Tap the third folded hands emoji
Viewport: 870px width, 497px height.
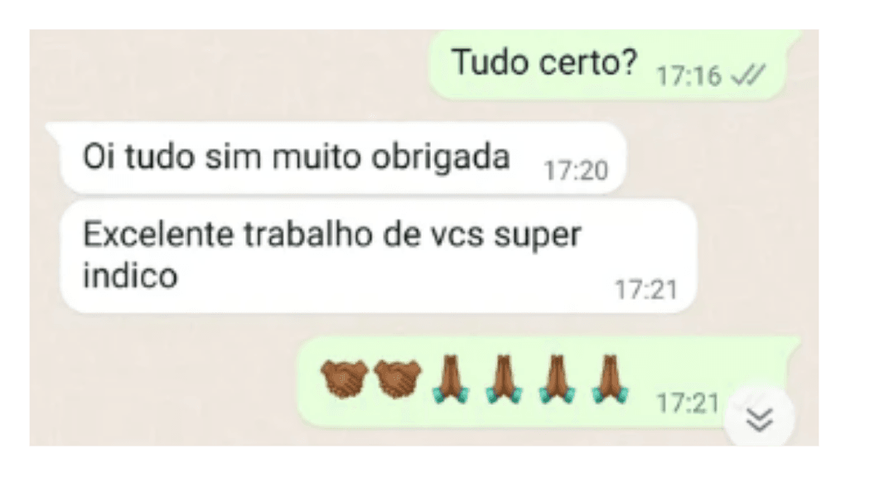pos(557,379)
